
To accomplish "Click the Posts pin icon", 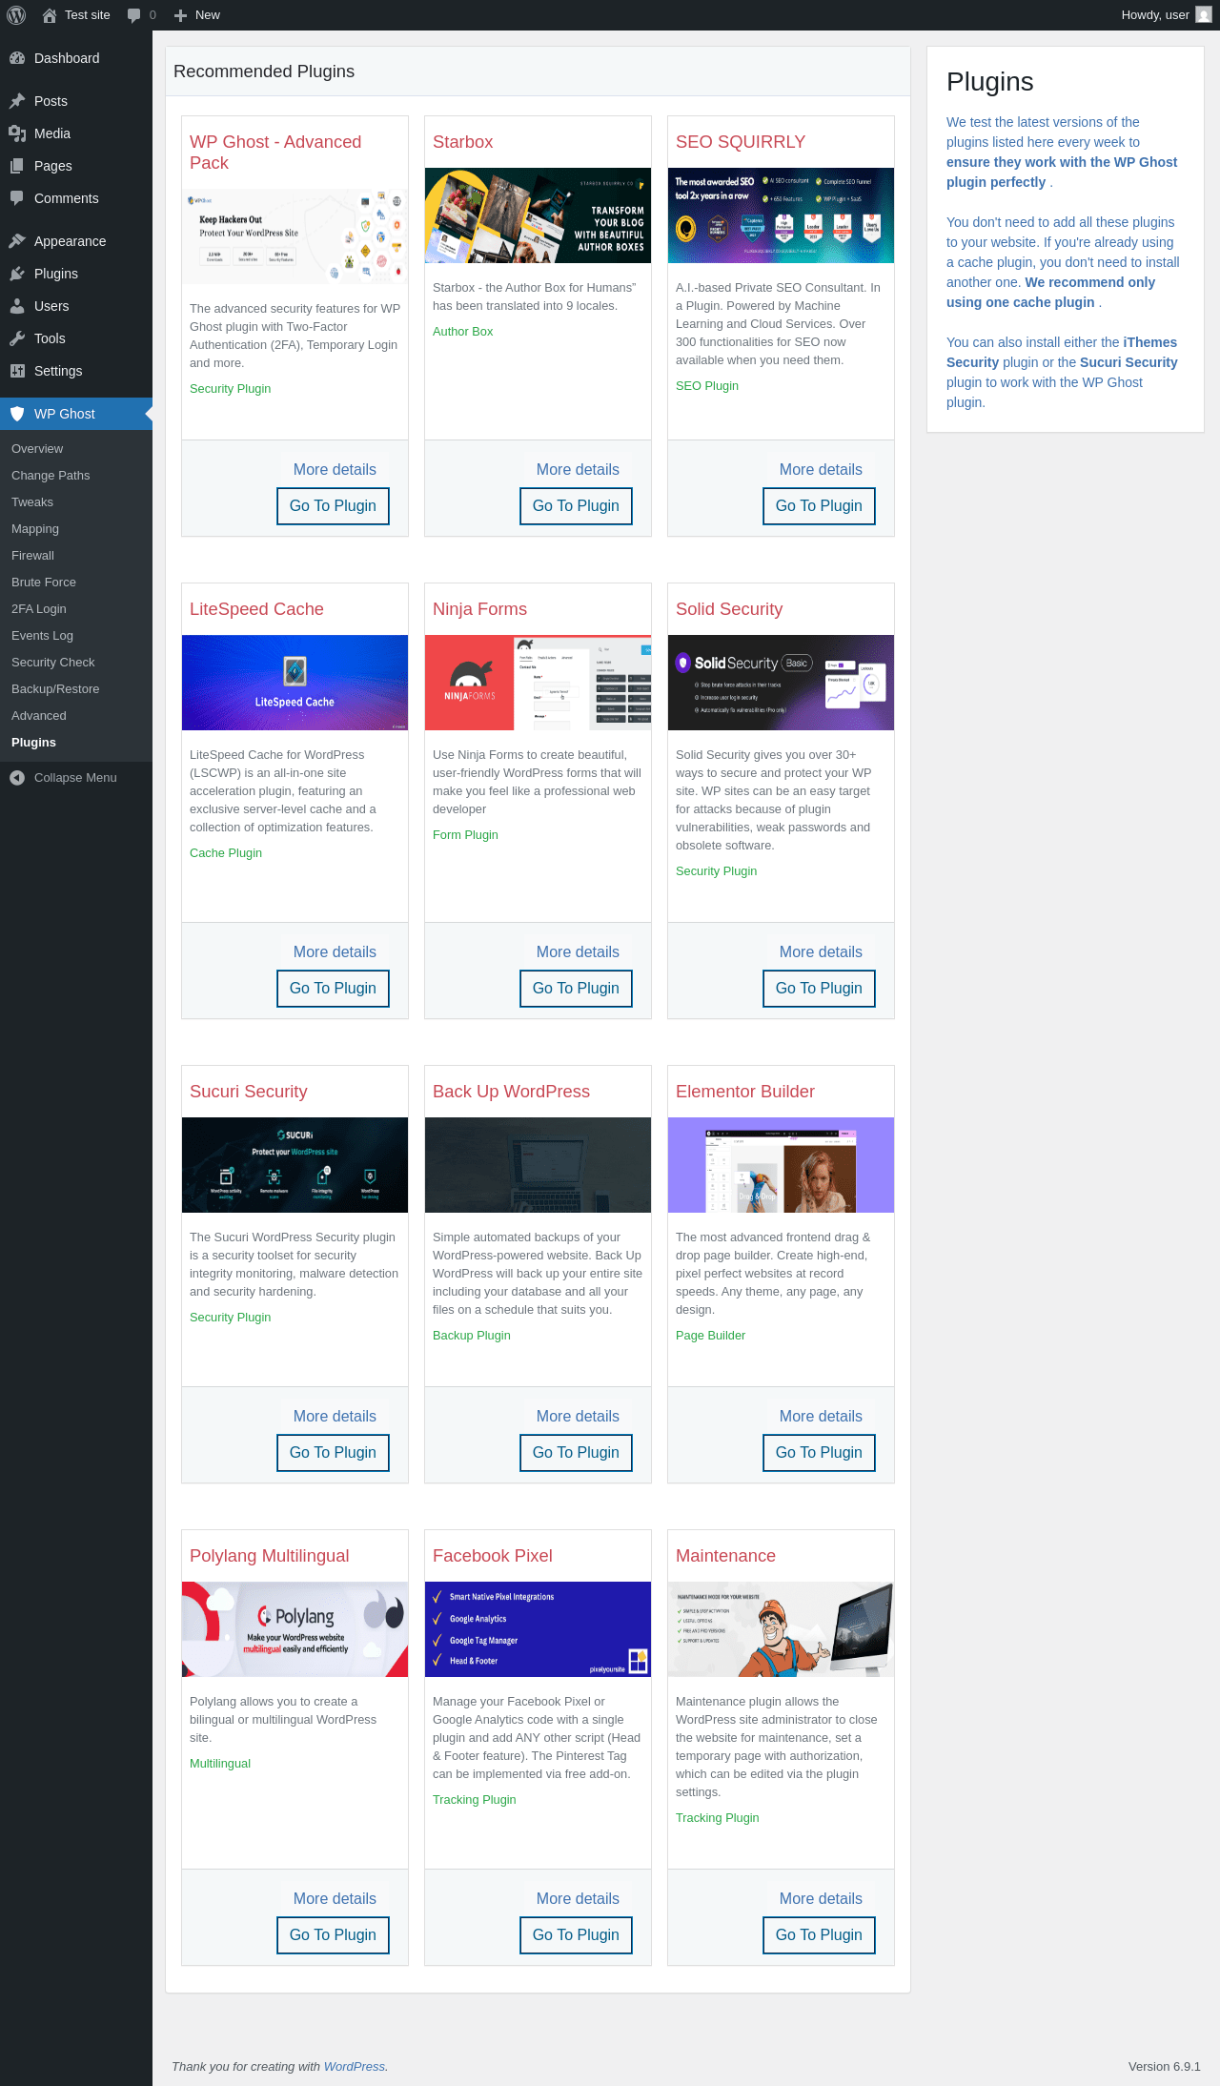I will point(17,101).
